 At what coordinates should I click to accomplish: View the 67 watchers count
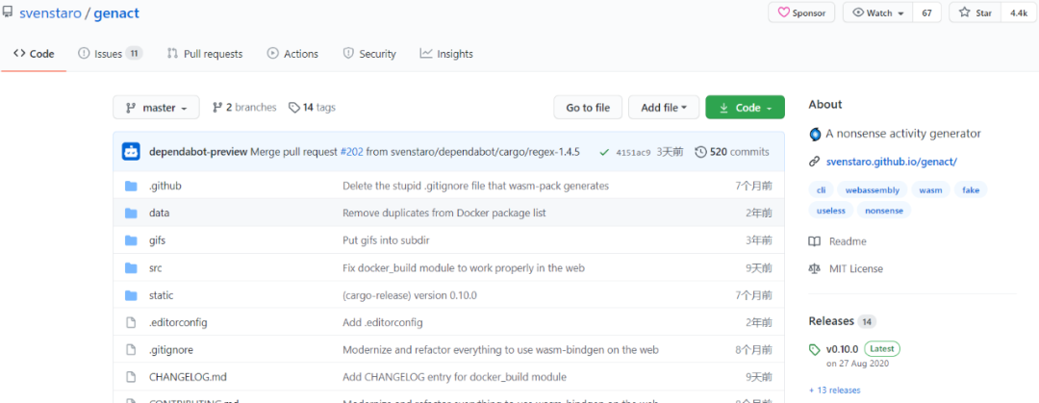click(x=927, y=13)
